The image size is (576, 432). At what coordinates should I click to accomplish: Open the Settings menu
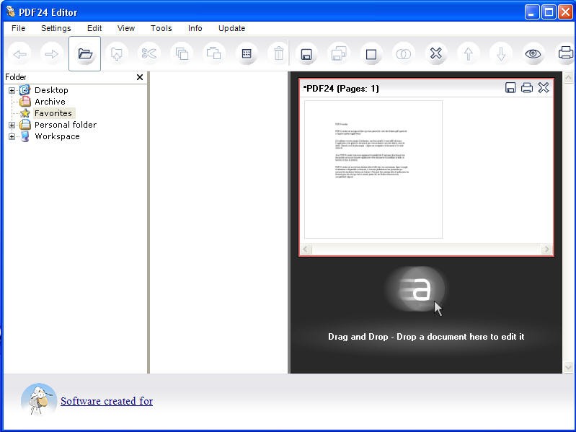click(56, 28)
